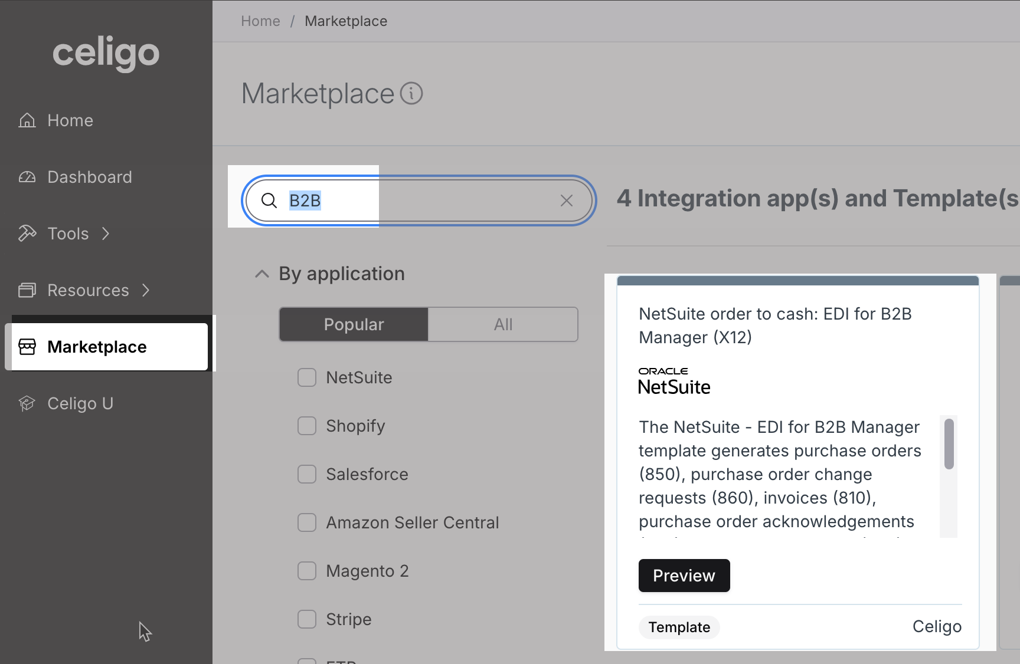Click the By application heading text
Viewport: 1020px width, 664px height.
pyautogui.click(x=342, y=274)
